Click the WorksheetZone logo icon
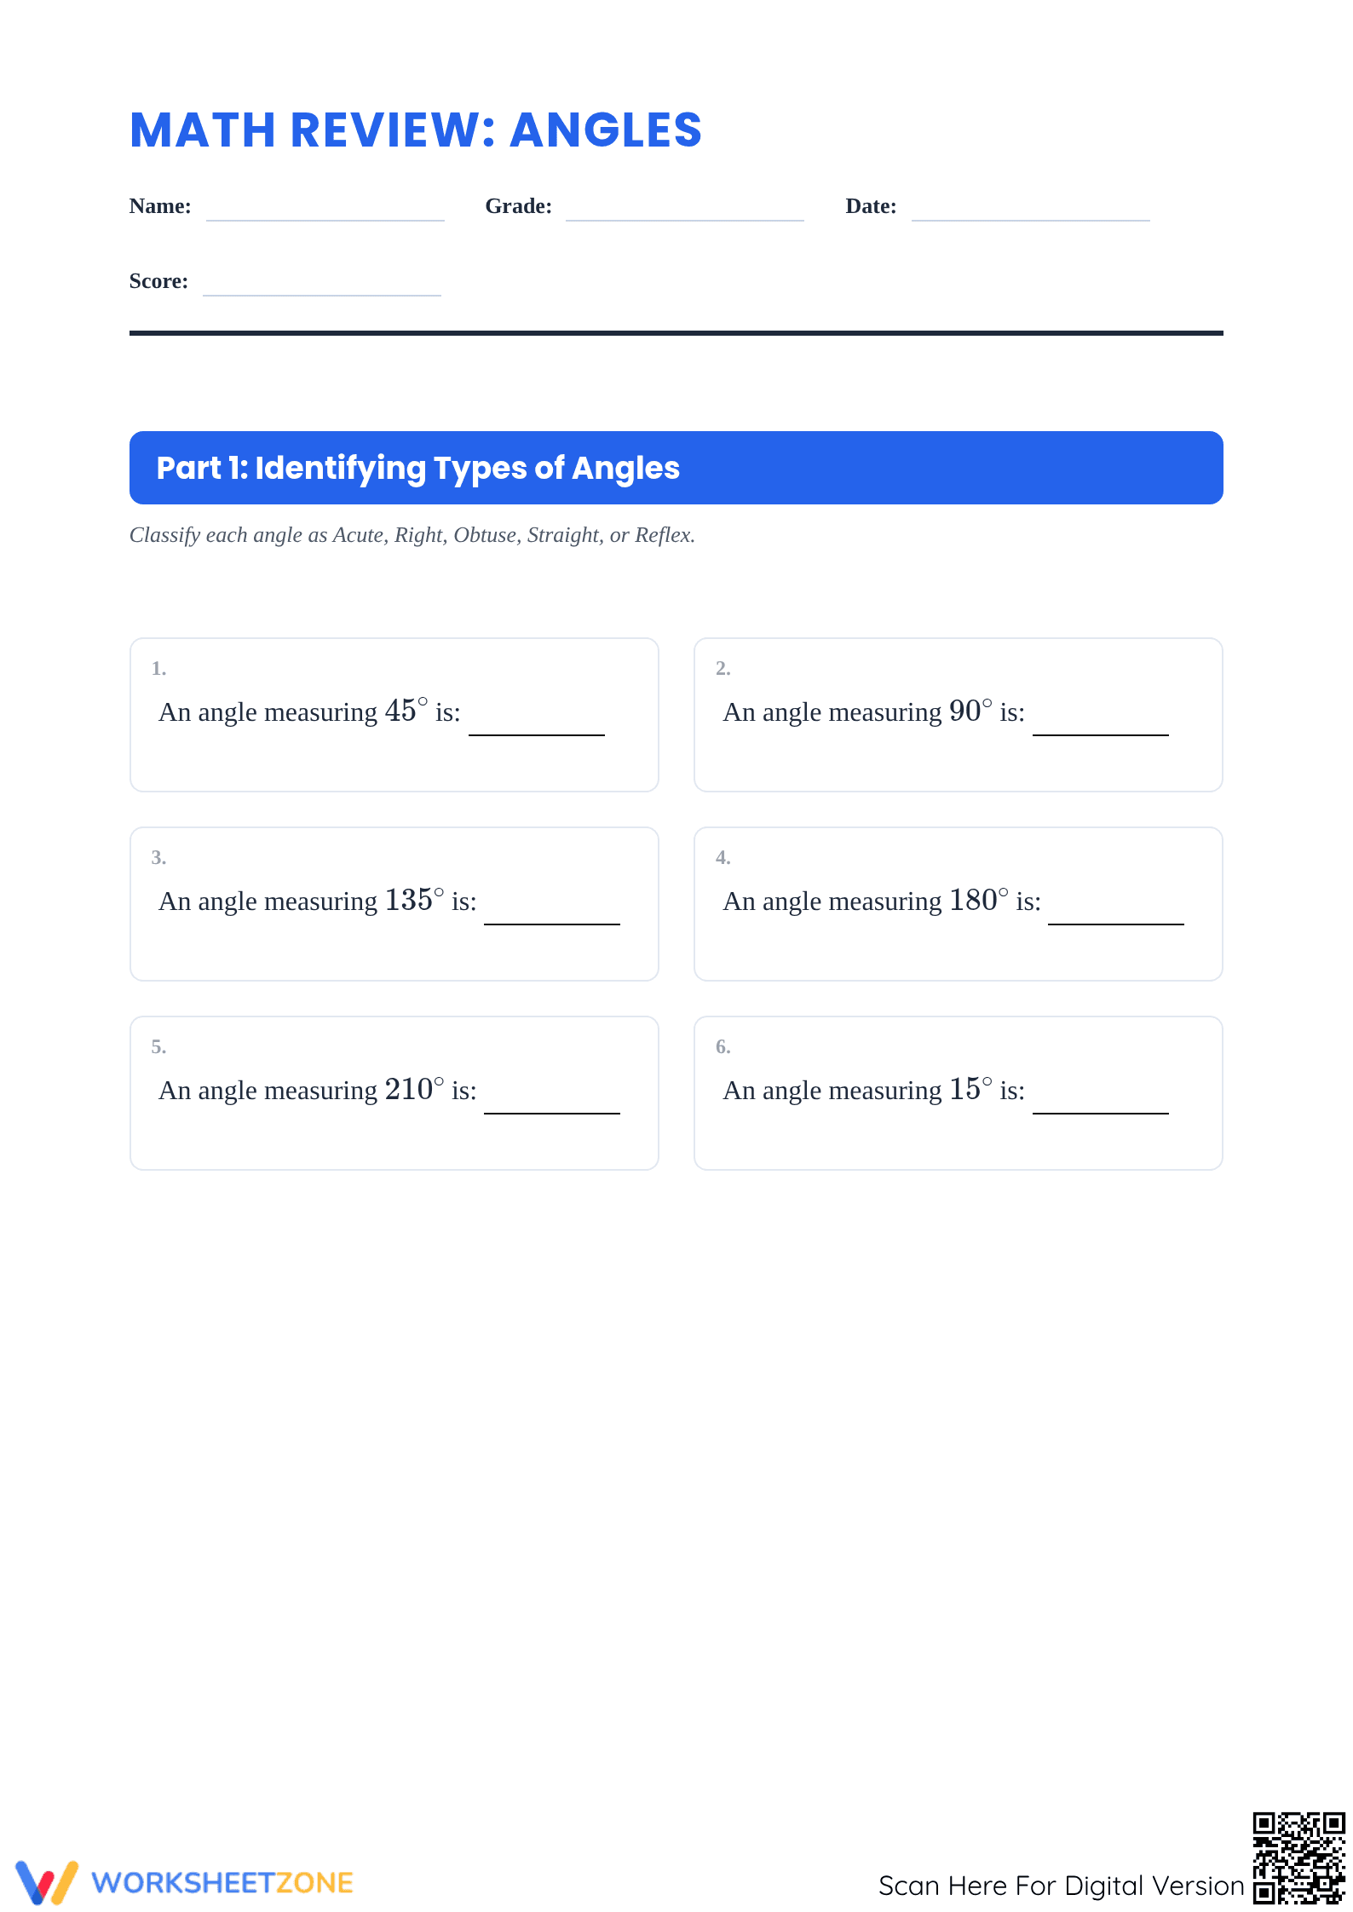The image size is (1353, 1912). (x=47, y=1882)
